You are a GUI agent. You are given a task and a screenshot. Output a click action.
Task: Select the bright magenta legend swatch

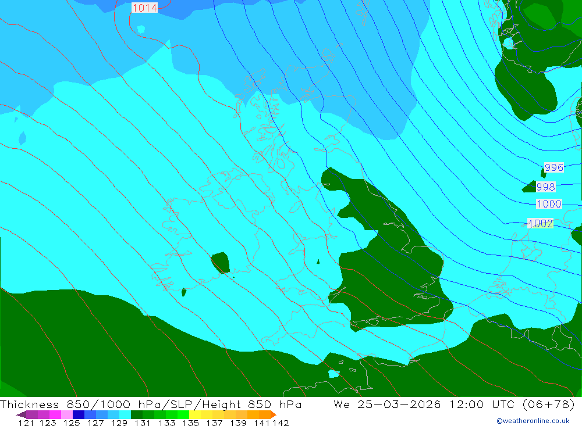pos(55,414)
